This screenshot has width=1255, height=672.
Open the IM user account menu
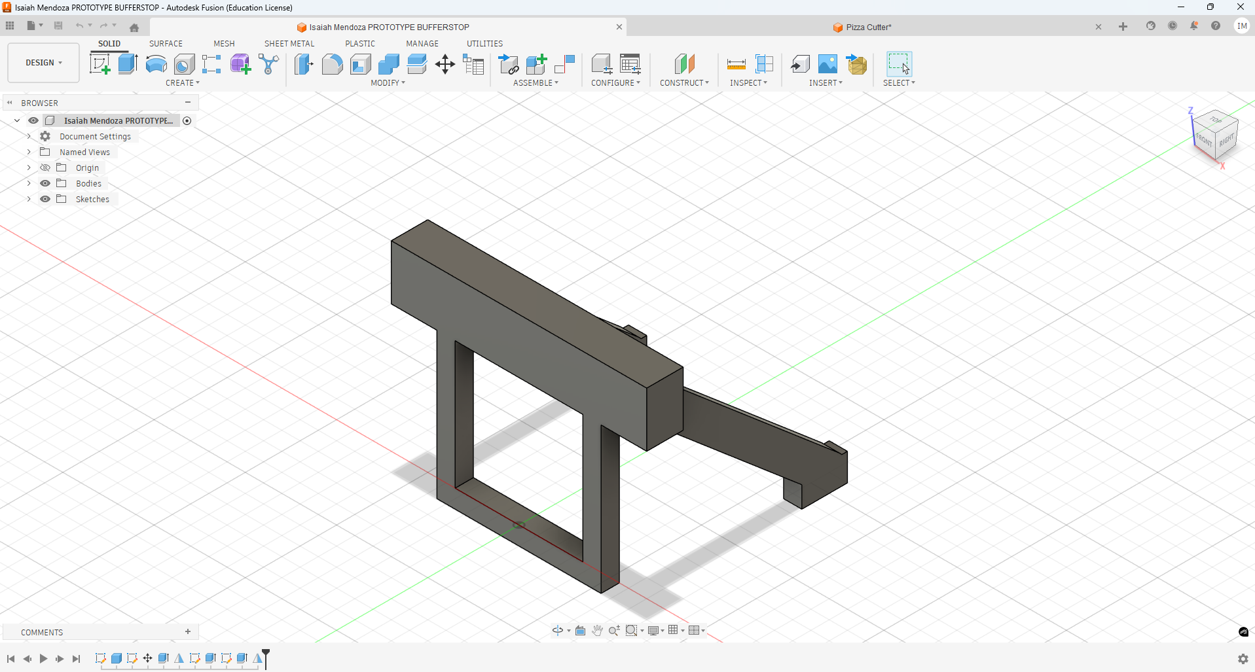coord(1242,26)
